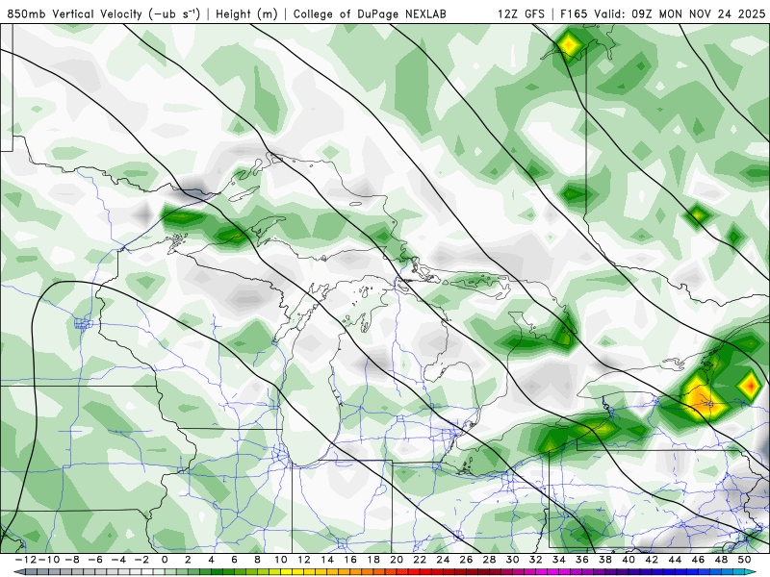Click the '12Z GFS' model run label
The image size is (770, 577).
(521, 13)
